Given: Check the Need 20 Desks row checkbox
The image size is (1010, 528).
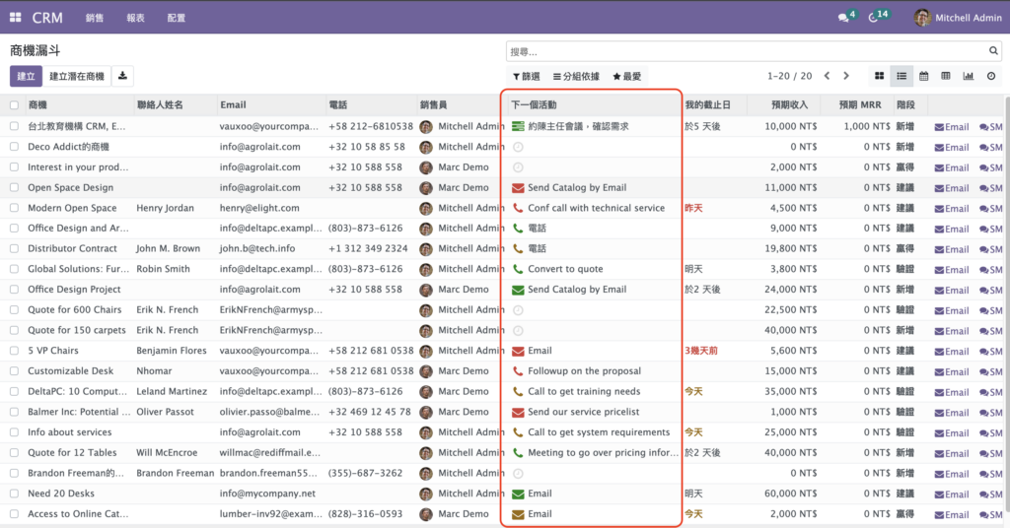Looking at the screenshot, I should [x=14, y=494].
